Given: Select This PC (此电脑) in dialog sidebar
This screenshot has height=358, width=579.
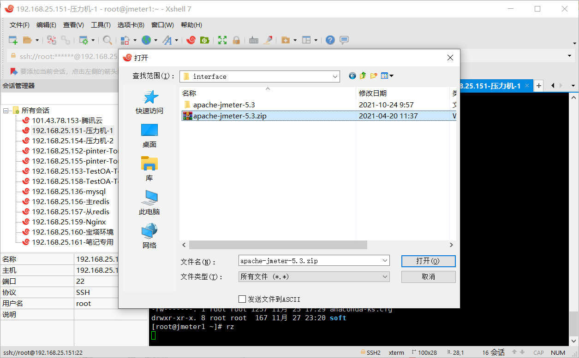Looking at the screenshot, I should point(149,203).
